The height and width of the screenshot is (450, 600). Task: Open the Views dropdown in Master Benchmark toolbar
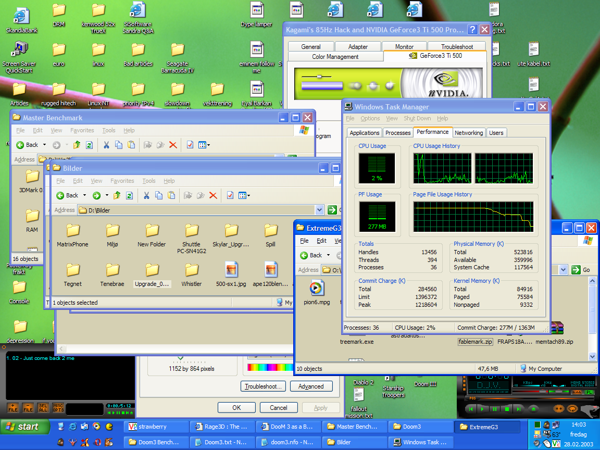click(204, 145)
